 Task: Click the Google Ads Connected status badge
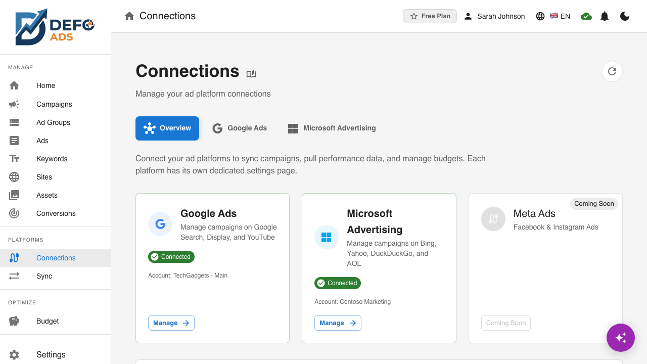click(171, 257)
